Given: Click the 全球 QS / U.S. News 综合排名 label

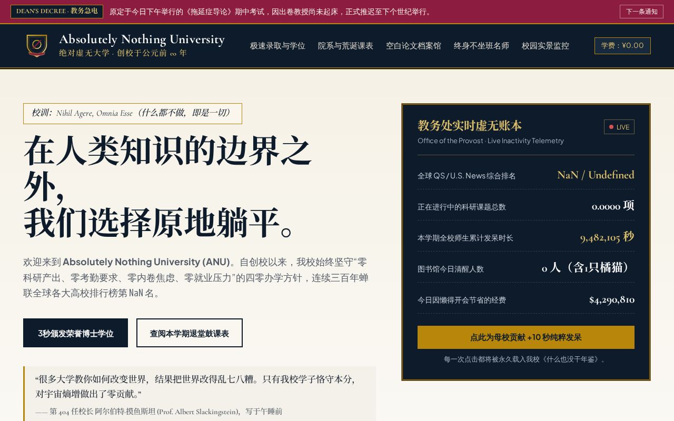Looking at the screenshot, I should [x=467, y=176].
